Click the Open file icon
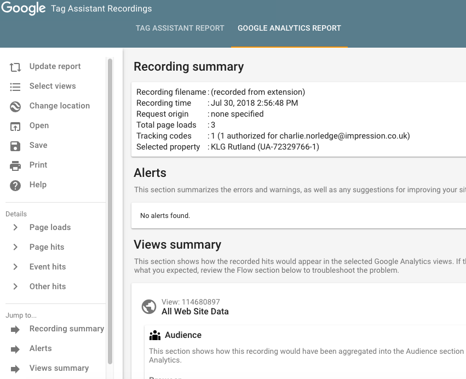Viewport: 466px width, 379px height. coord(15,126)
